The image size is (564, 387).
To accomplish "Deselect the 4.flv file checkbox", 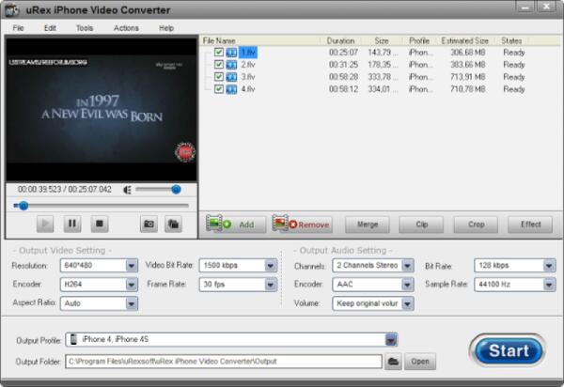I will coord(219,89).
